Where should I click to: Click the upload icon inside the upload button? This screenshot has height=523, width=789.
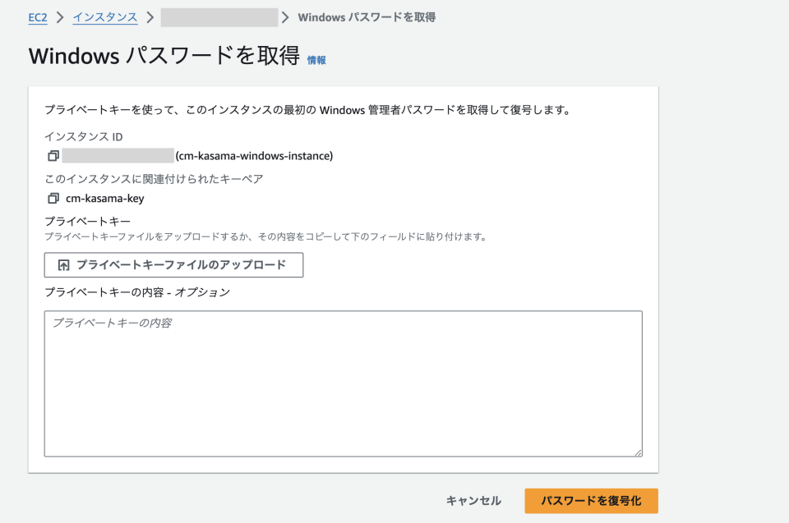[66, 264]
